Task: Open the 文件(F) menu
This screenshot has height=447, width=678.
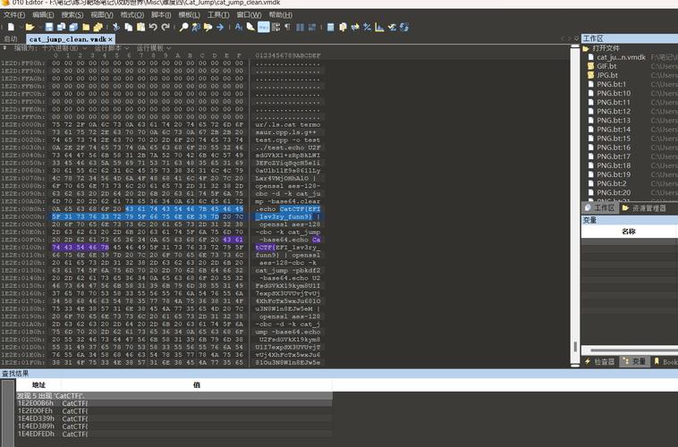Action: click(x=14, y=14)
